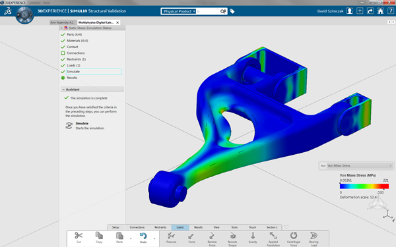
Task: Click the Connections checkbox in the status list
Action: point(63,53)
